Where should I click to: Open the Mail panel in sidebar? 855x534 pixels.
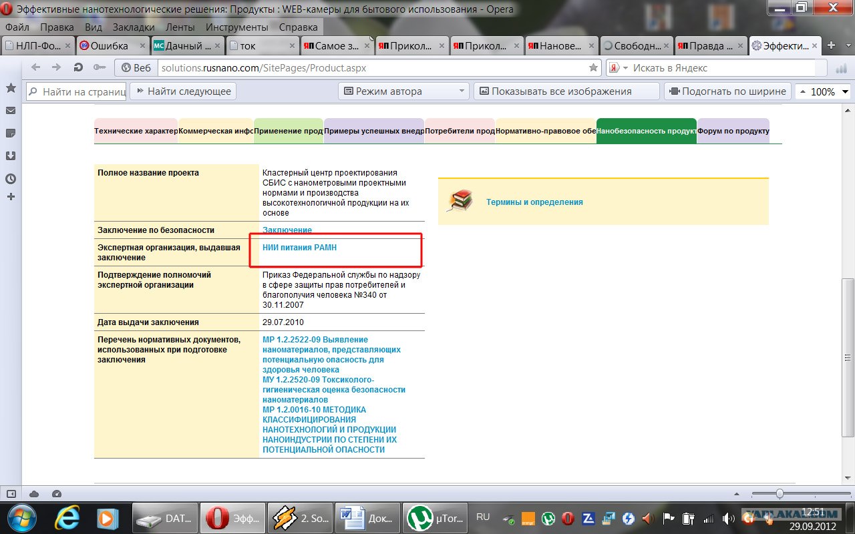pos(11,111)
